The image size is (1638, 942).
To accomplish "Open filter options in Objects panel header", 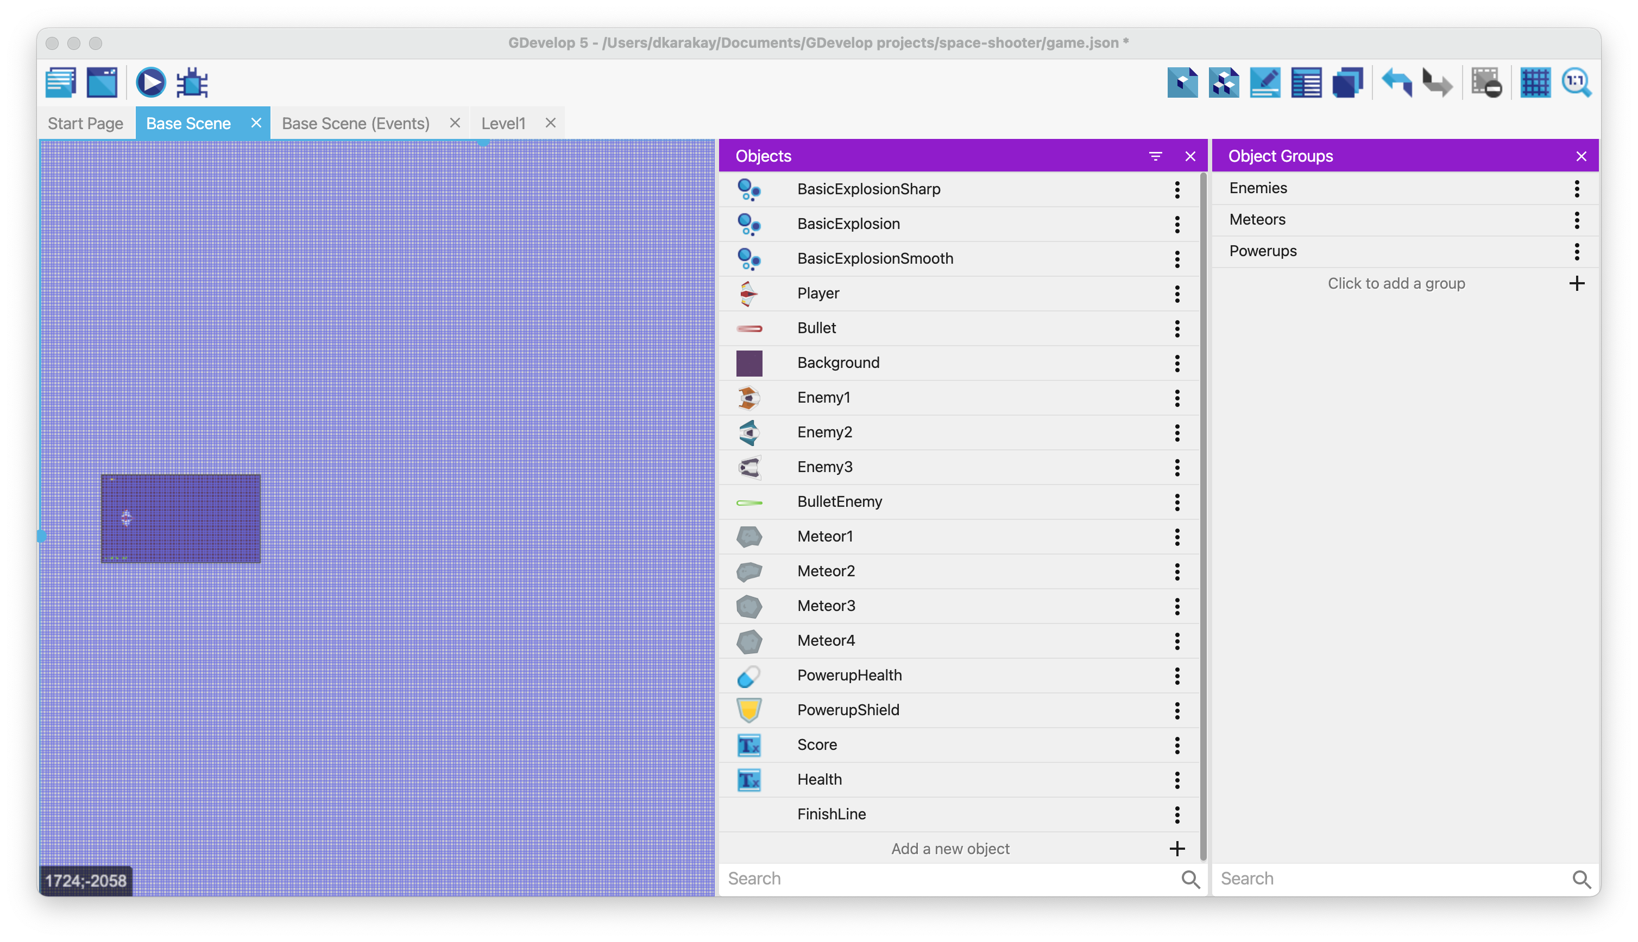I will tap(1156, 156).
